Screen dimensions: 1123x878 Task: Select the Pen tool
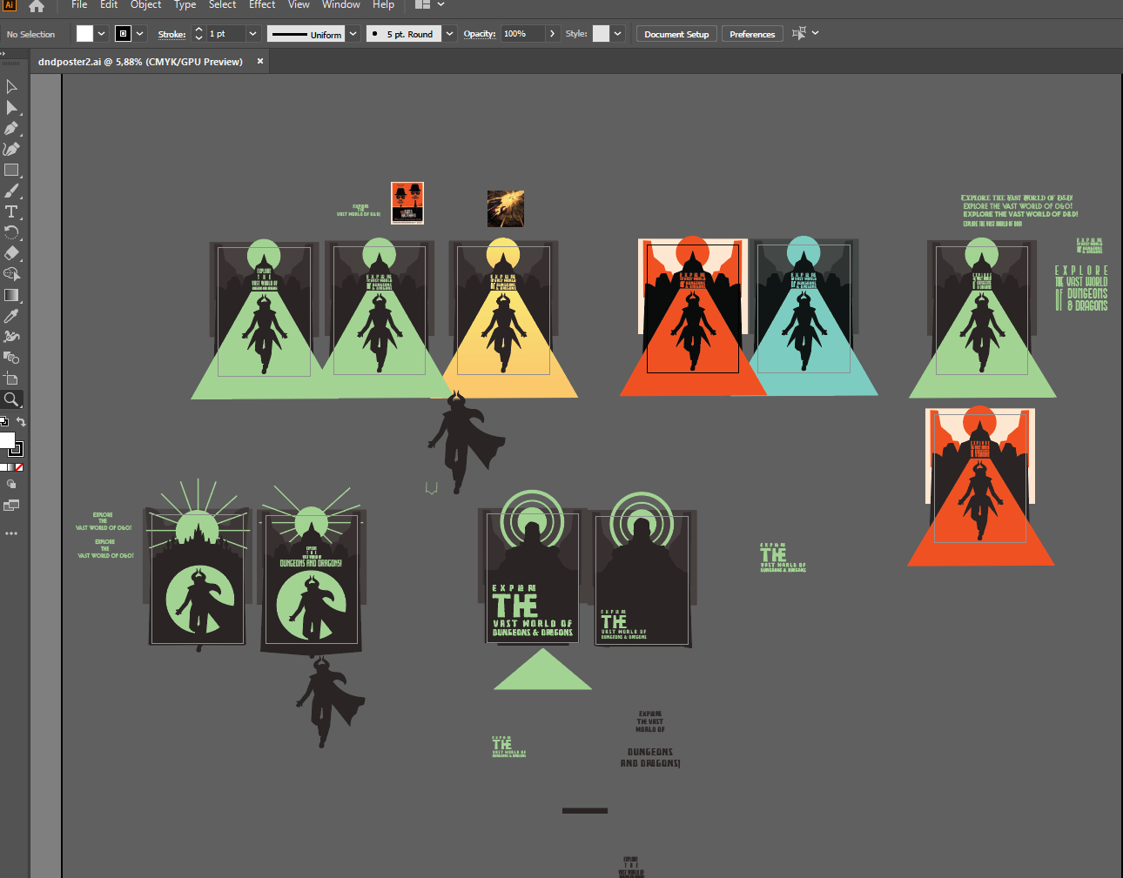[11, 128]
